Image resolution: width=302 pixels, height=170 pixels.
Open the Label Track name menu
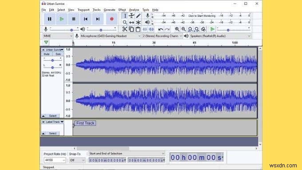point(55,122)
